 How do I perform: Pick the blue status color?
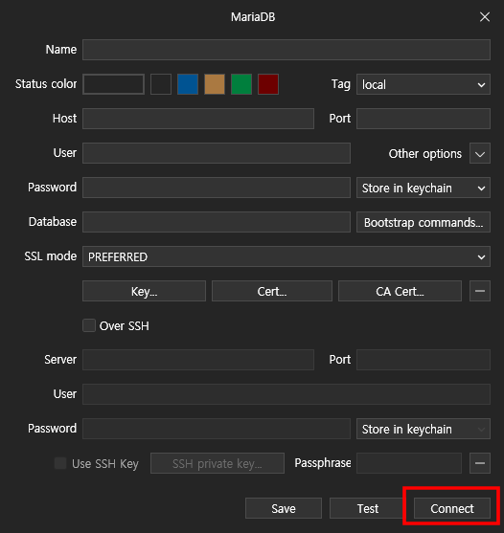[188, 84]
